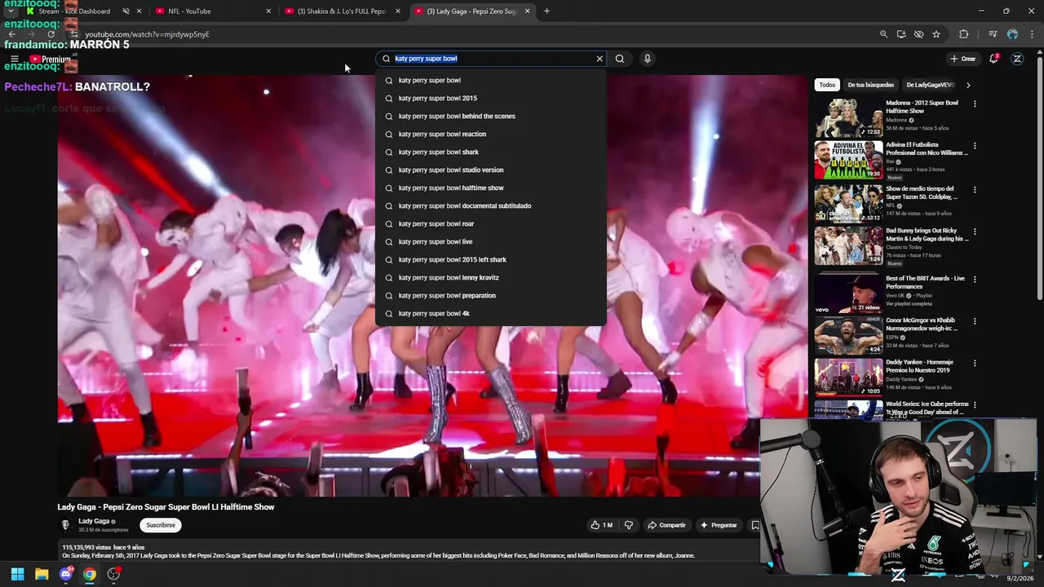Pick 'katy perry super bowl lenny kravitz' suggestion

tap(490, 277)
